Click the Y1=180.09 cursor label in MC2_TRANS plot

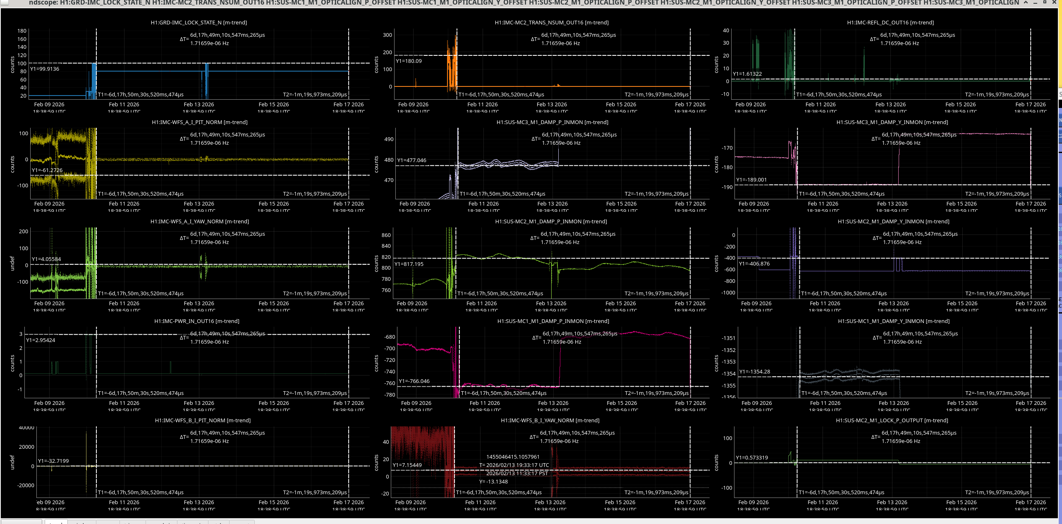click(409, 61)
